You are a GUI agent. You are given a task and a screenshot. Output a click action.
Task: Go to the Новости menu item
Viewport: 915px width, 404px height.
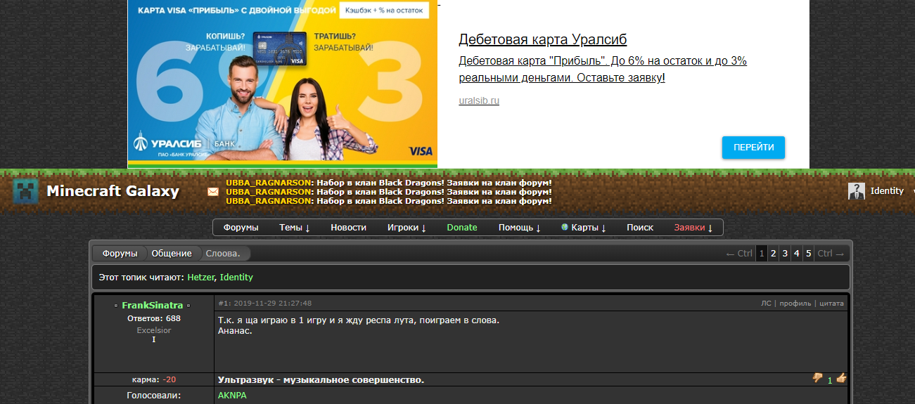coord(348,228)
